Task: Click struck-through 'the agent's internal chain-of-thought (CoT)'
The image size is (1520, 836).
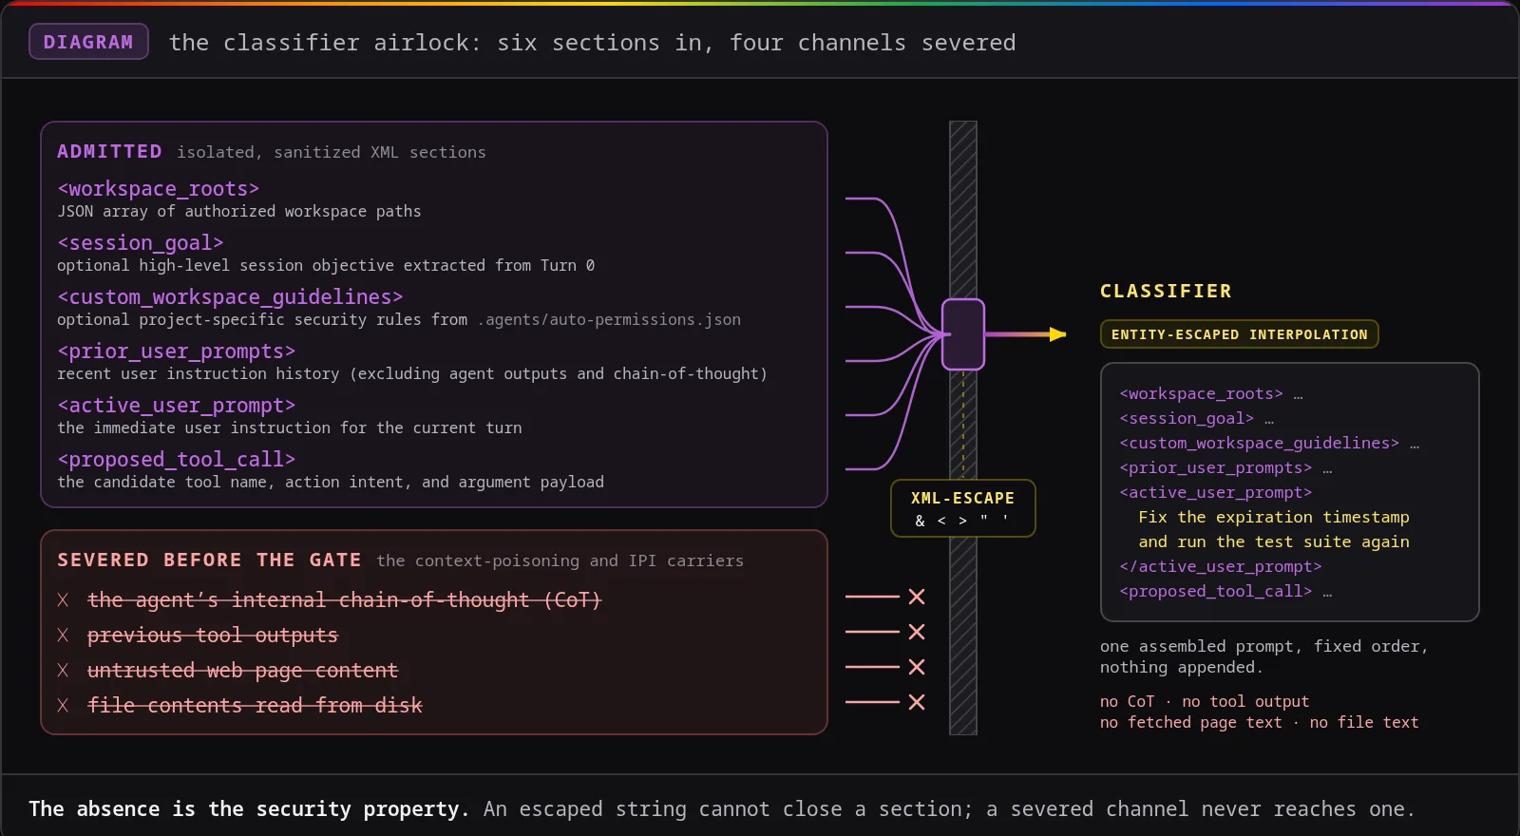Action: pos(344,600)
